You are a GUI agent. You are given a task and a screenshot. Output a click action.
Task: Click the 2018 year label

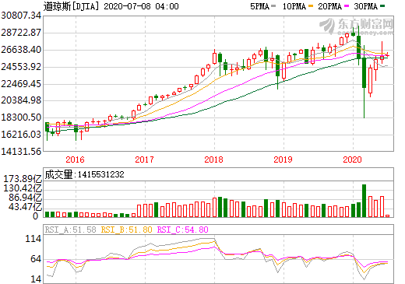tap(213, 160)
